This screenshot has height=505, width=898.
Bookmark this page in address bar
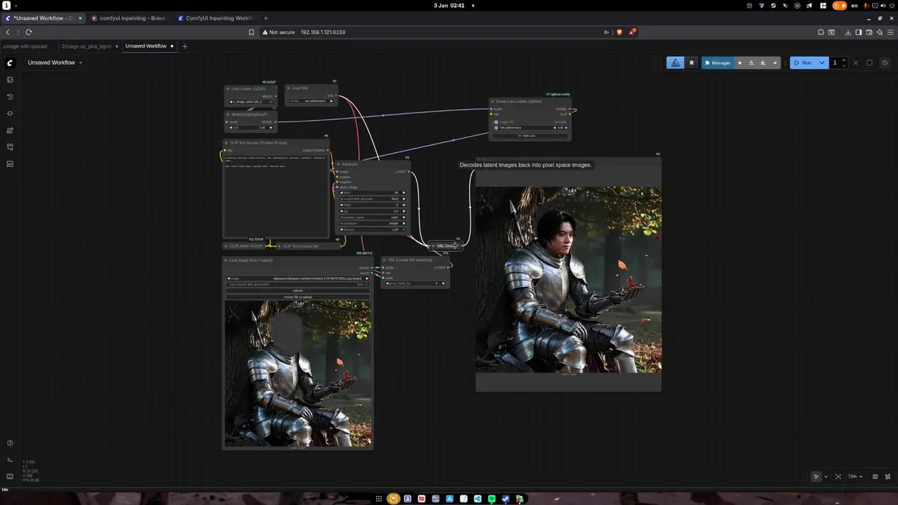click(x=251, y=32)
